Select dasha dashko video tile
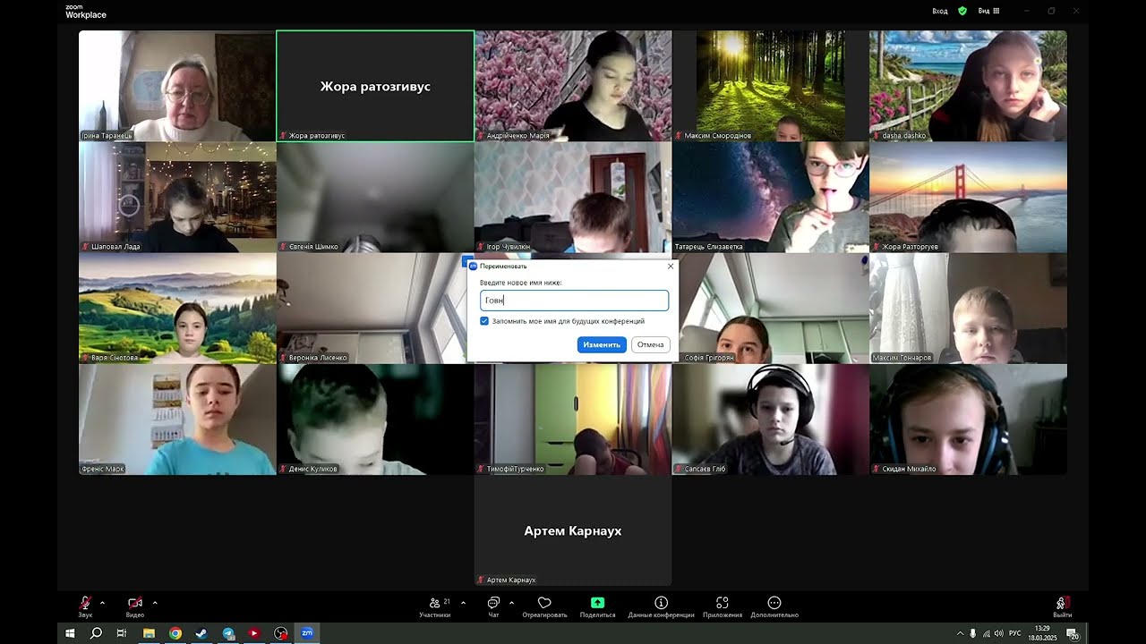 969,86
